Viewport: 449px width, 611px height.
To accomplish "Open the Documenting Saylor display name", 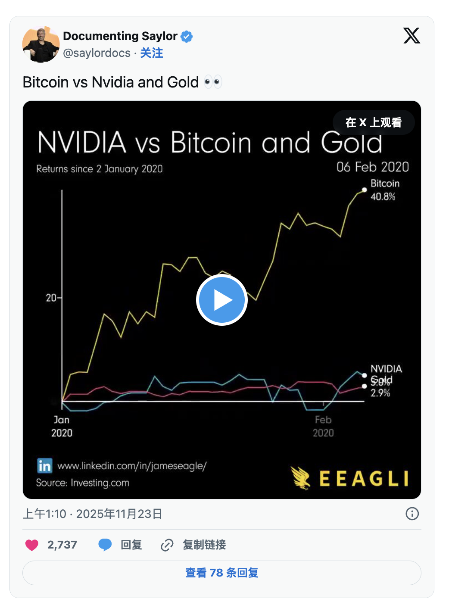I will pos(120,36).
